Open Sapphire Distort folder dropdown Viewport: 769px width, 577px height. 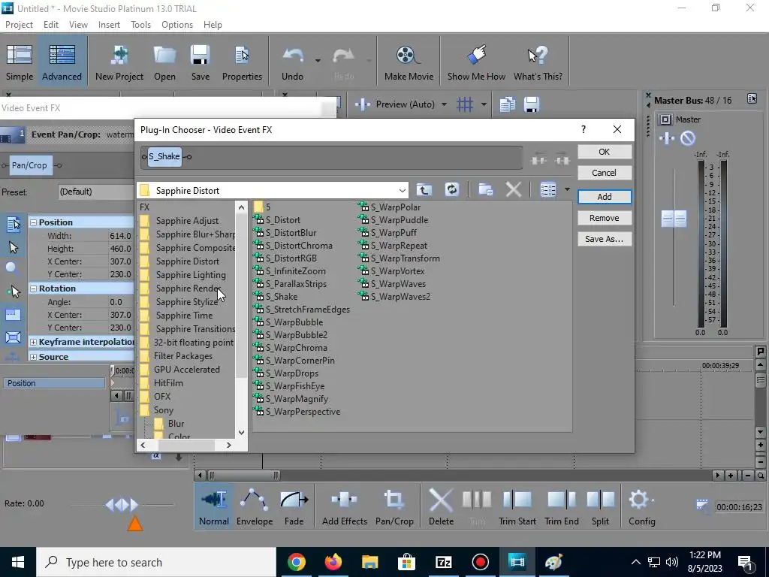point(402,190)
